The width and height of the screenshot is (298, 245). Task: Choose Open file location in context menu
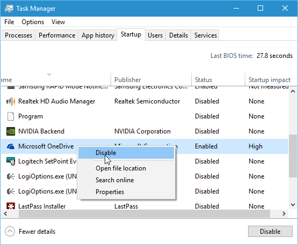126,168
